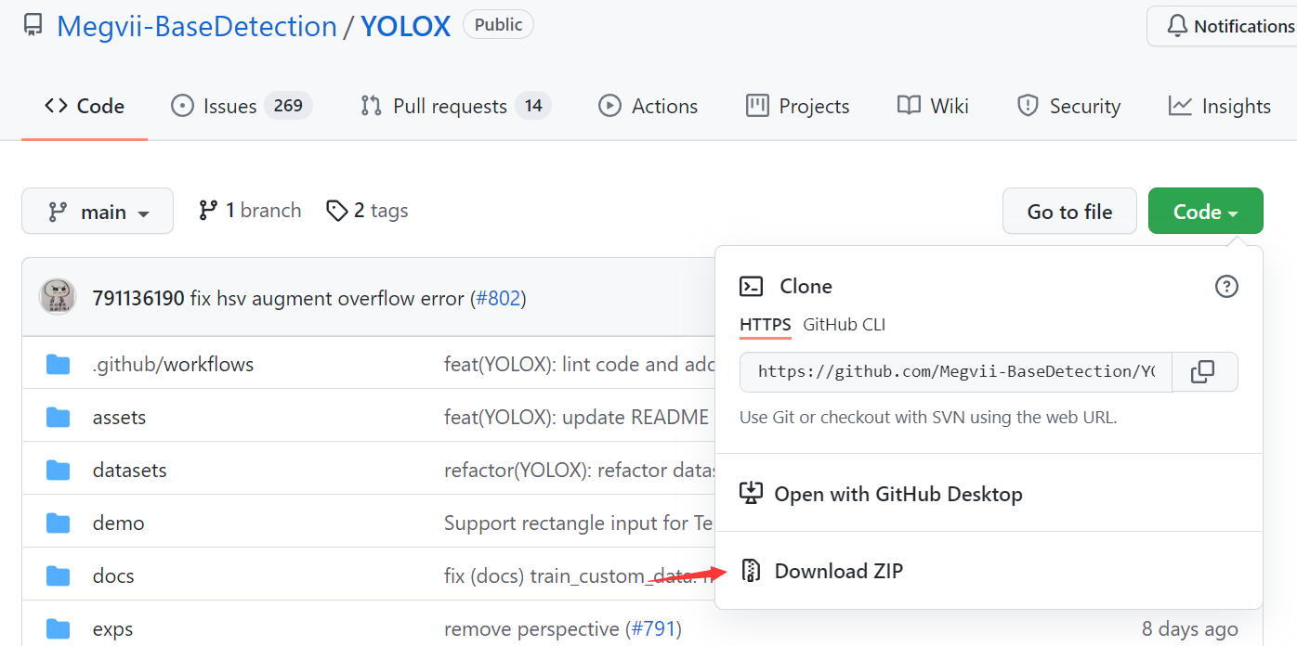Select the GitHub CLI clone tab
The height and width of the screenshot is (646, 1297).
[x=845, y=325]
